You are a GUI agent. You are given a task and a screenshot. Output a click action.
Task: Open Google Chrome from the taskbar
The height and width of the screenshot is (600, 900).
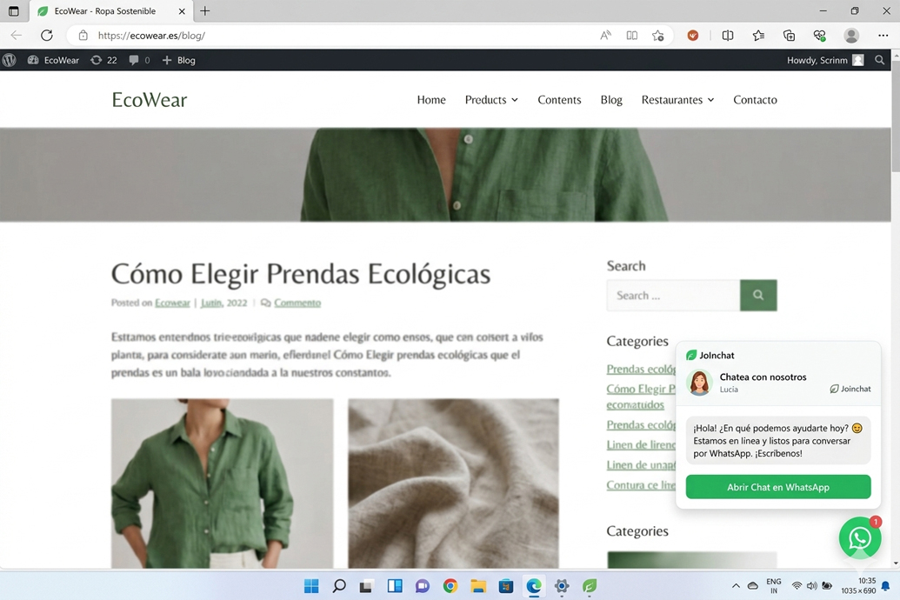pyautogui.click(x=450, y=586)
